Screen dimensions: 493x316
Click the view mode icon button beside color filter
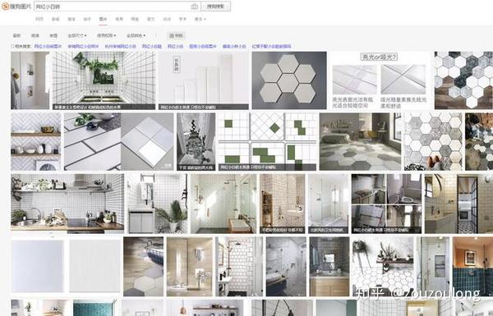click(176, 36)
